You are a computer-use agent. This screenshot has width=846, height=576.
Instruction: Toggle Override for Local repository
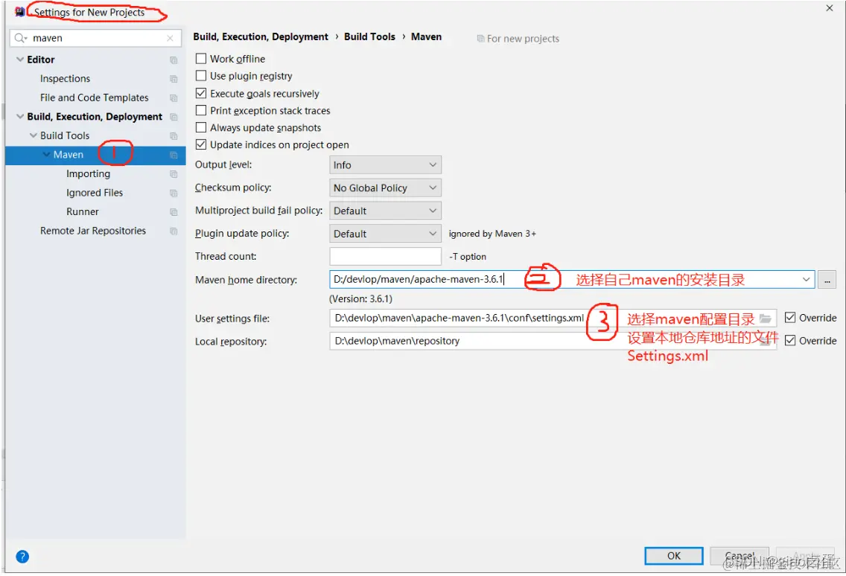pyautogui.click(x=790, y=340)
